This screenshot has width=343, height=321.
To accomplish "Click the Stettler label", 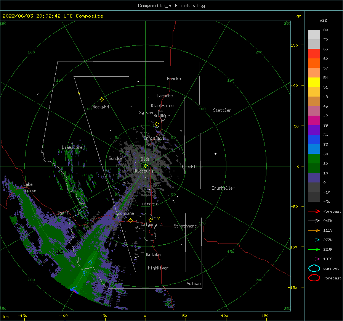I will [222, 110].
